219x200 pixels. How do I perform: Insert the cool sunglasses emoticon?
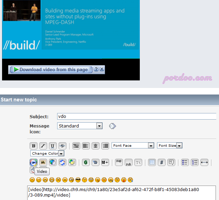(78, 180)
